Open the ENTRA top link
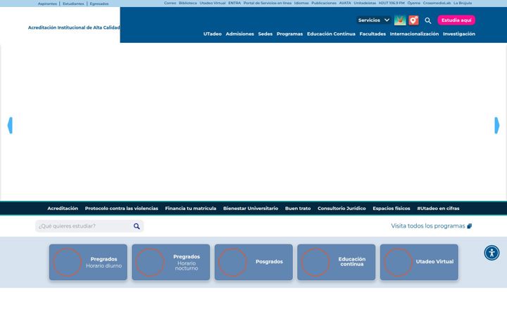The width and height of the screenshot is (507, 316). click(x=234, y=3)
